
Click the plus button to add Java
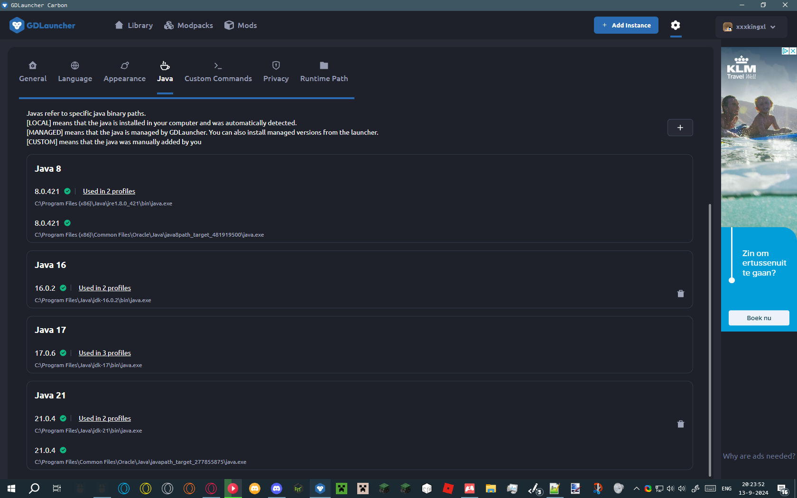[x=680, y=128]
